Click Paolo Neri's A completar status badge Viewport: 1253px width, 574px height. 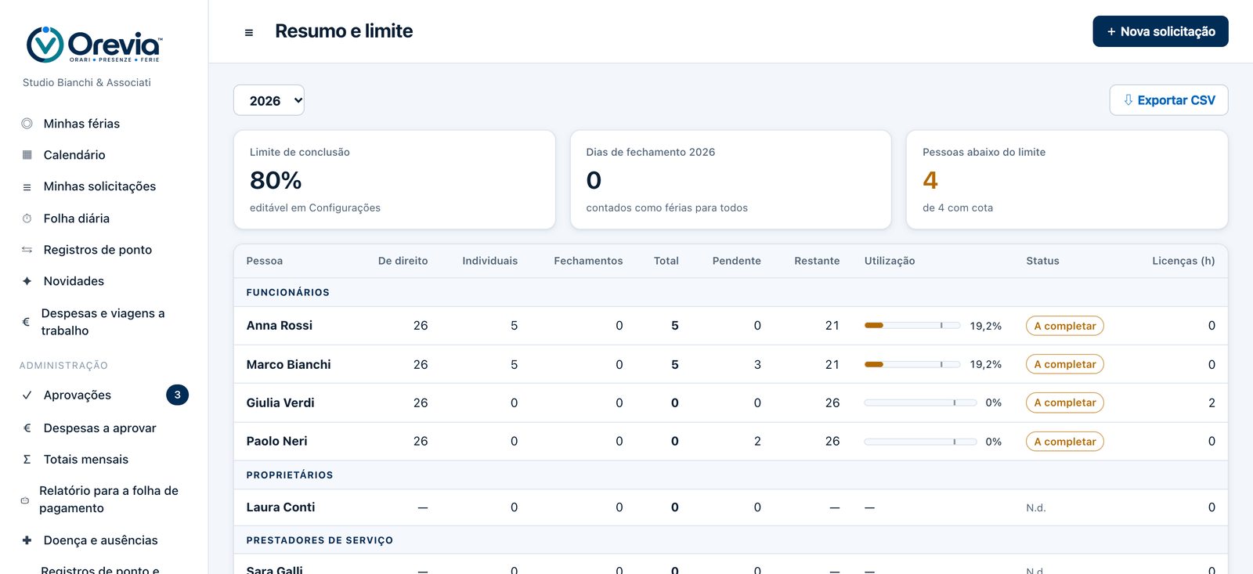[1065, 442]
